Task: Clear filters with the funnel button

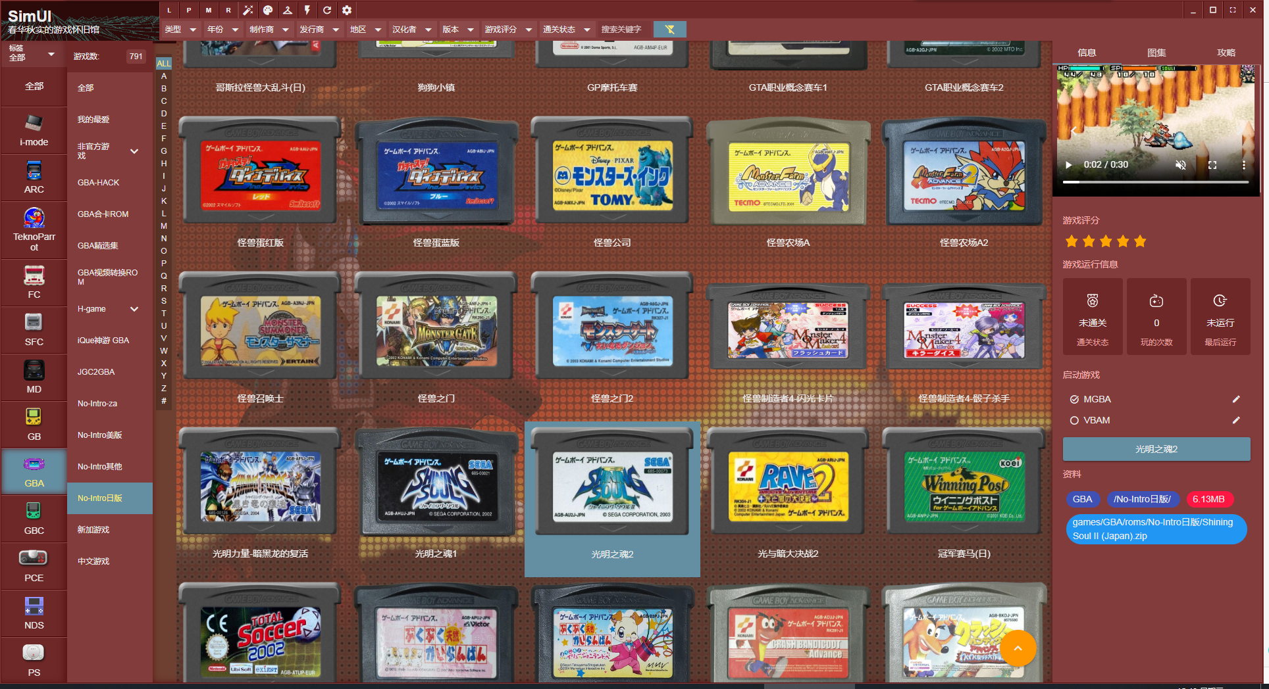Action: [x=670, y=29]
